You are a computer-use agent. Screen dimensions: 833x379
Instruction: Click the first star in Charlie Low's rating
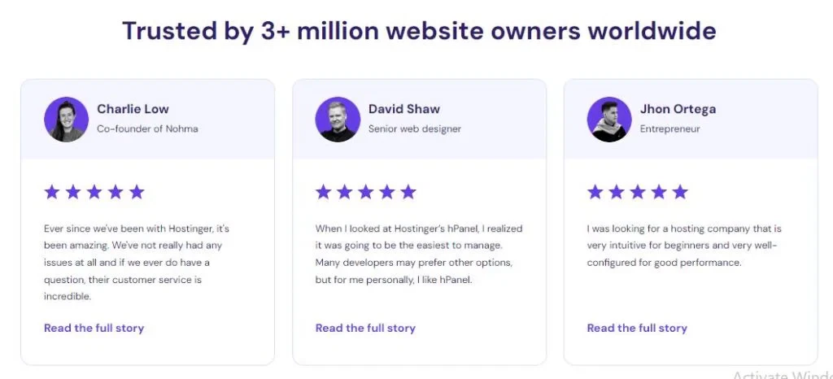pos(52,192)
